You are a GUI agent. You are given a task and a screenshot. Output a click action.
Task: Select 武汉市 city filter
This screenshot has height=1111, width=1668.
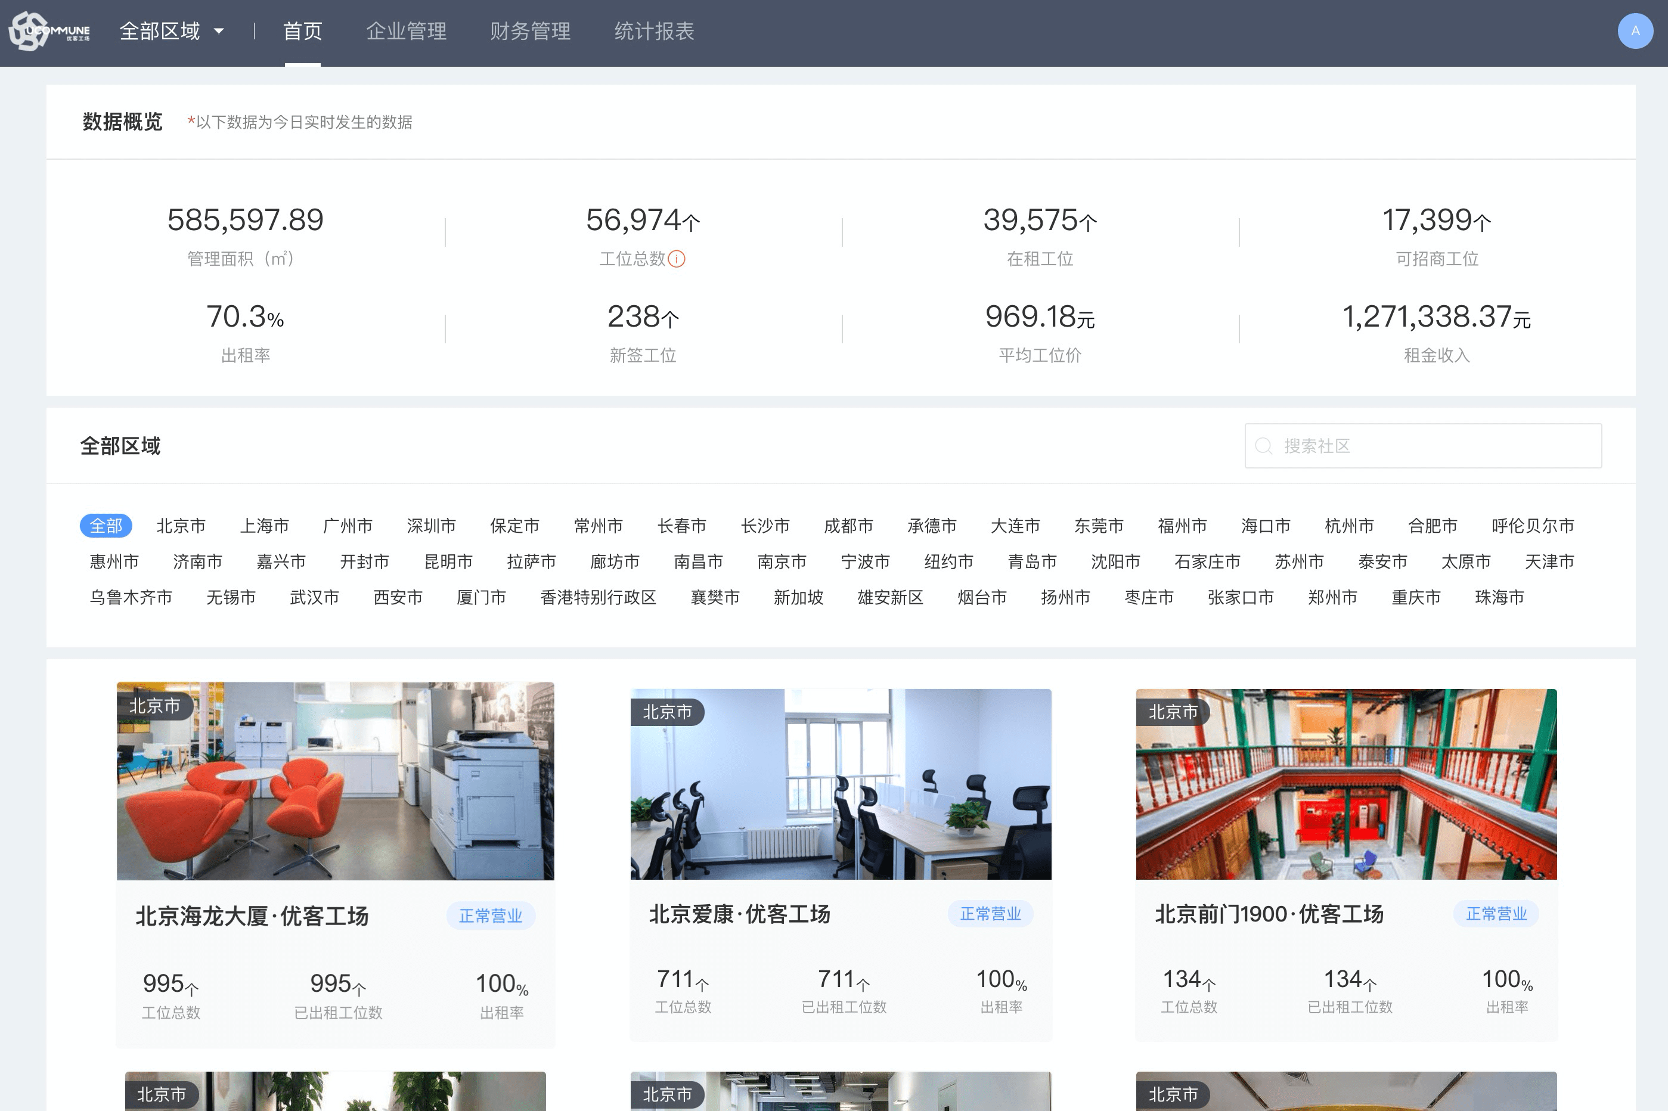click(x=315, y=597)
